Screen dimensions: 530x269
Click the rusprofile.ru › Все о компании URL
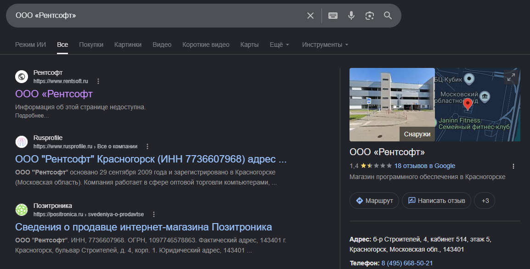click(85, 146)
